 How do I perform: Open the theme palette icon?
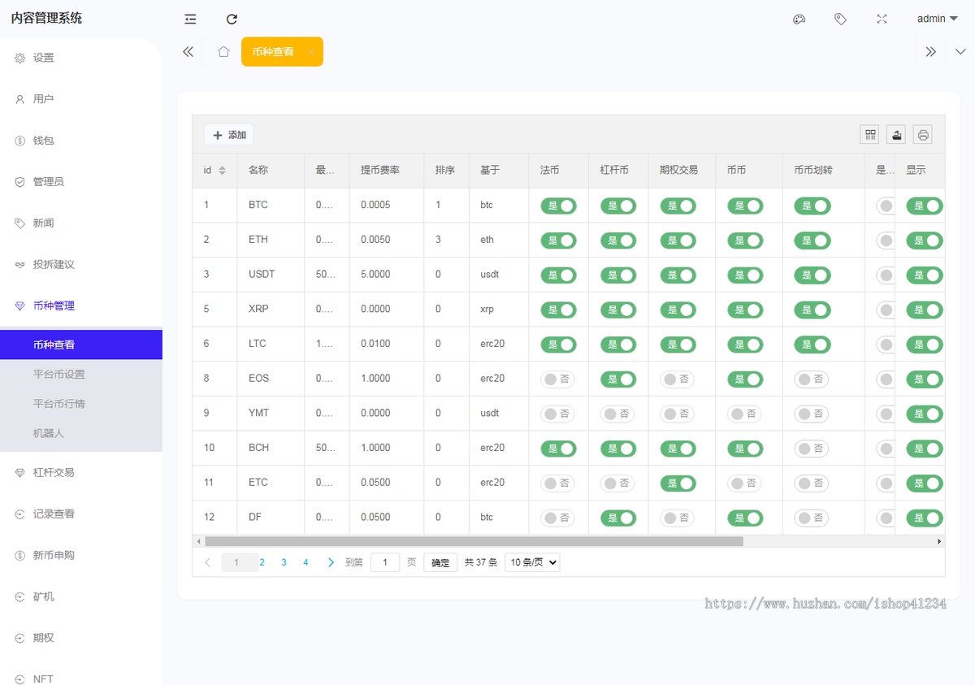click(x=799, y=19)
